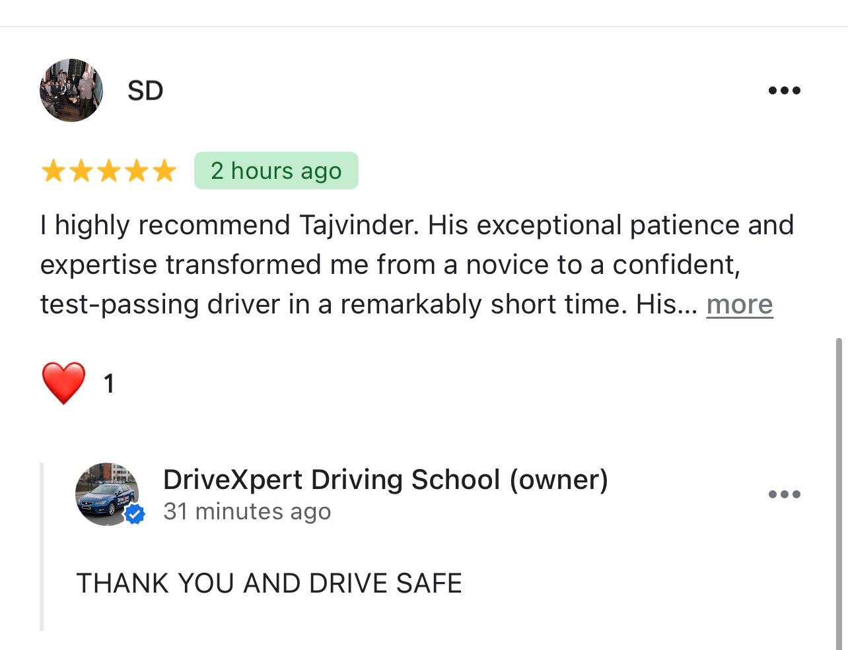Screen dimensions: 848x650
Task: Open the review options three-dot menu
Action: pos(785,90)
